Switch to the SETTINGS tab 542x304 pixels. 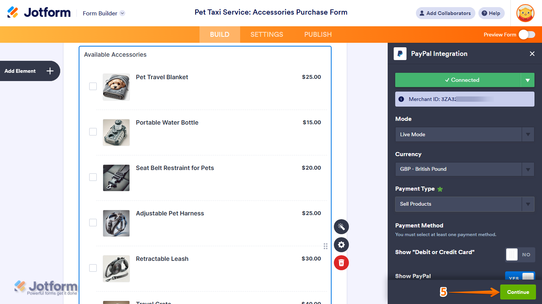click(x=267, y=35)
